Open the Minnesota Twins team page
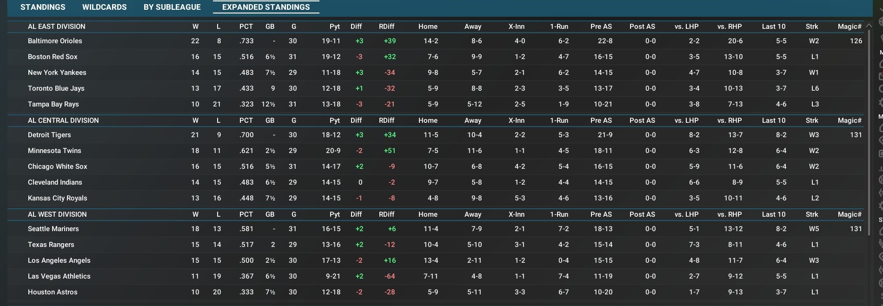 point(54,151)
